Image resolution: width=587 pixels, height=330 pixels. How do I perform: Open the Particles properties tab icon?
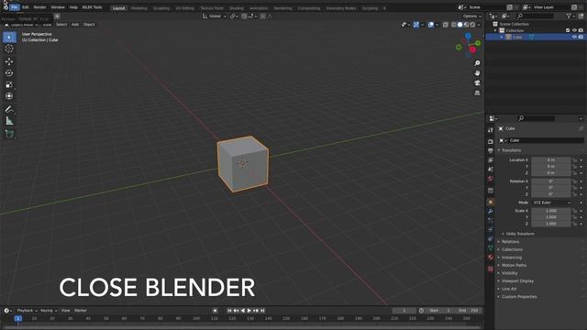491,220
